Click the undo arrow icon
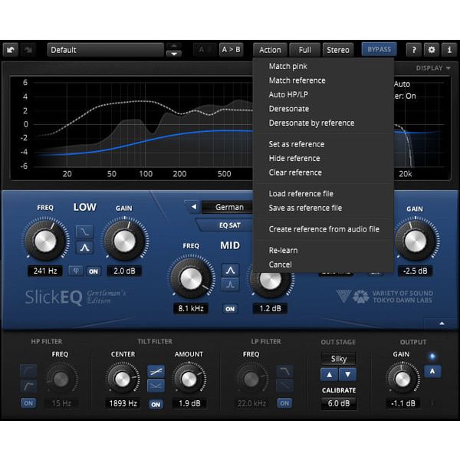The image size is (460, 460). coord(11,50)
